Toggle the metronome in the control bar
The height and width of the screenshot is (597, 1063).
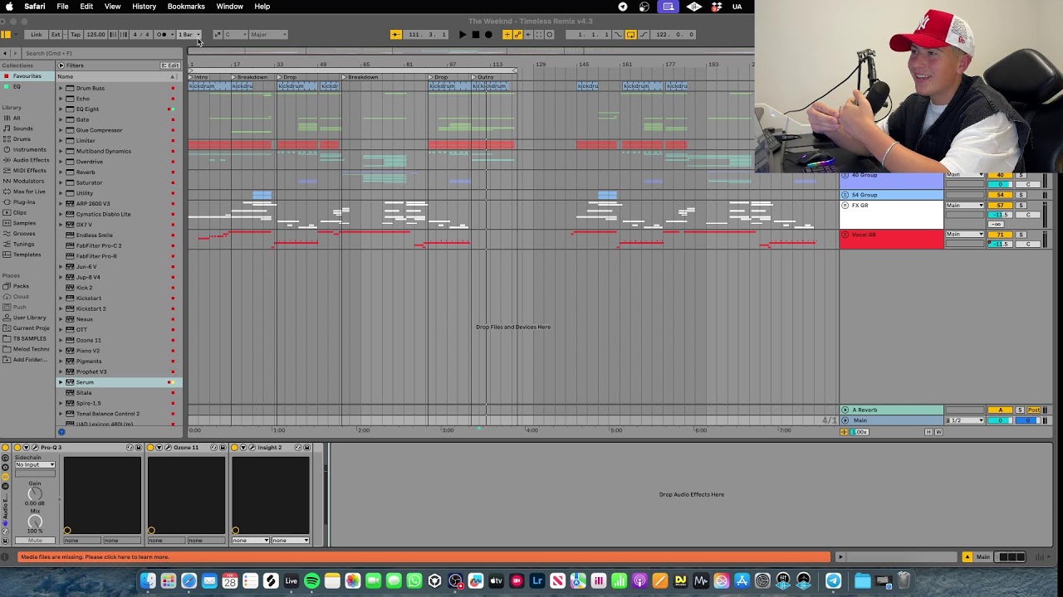pyautogui.click(x=163, y=35)
